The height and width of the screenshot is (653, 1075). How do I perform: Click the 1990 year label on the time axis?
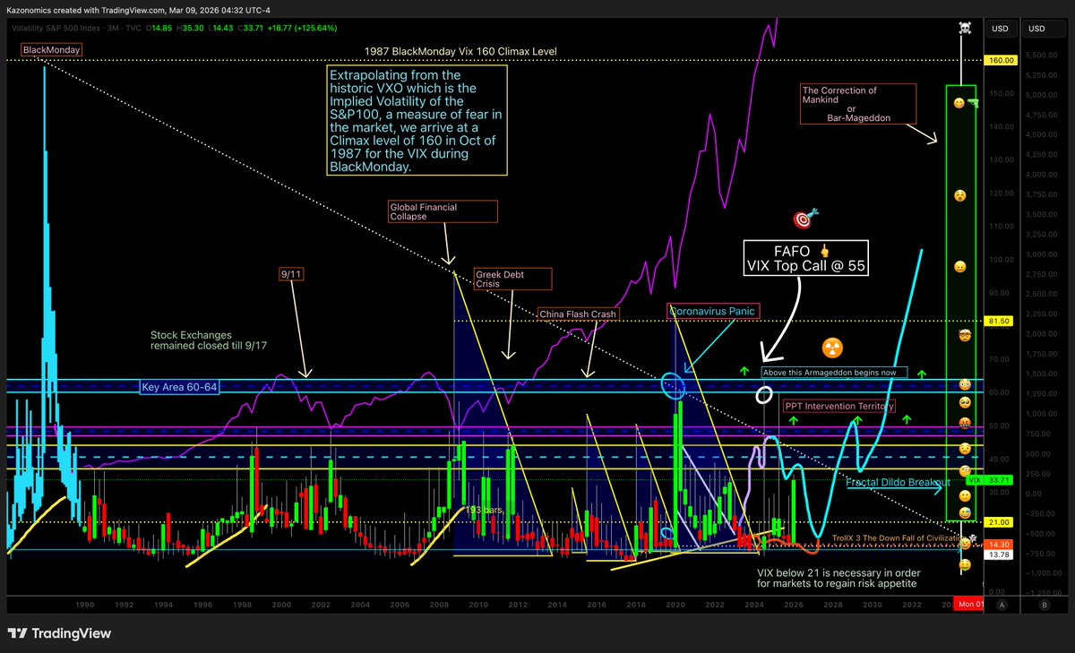coord(84,606)
